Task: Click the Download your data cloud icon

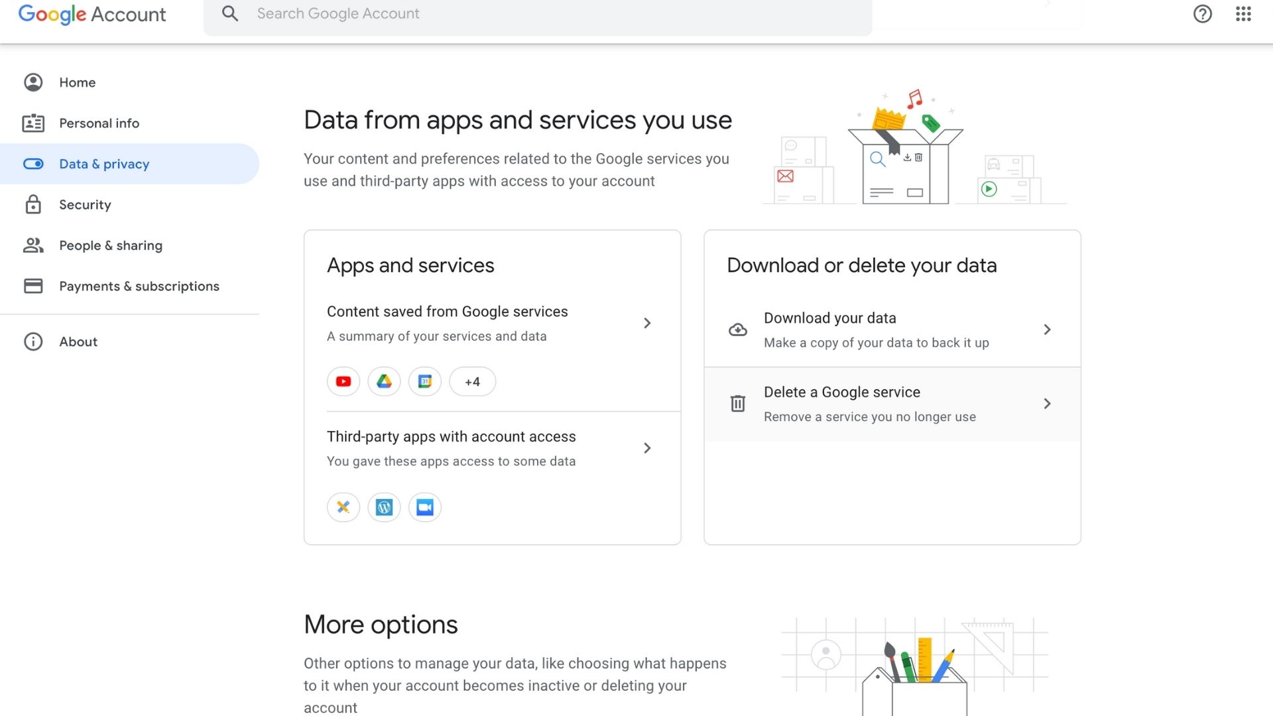Action: coord(738,329)
